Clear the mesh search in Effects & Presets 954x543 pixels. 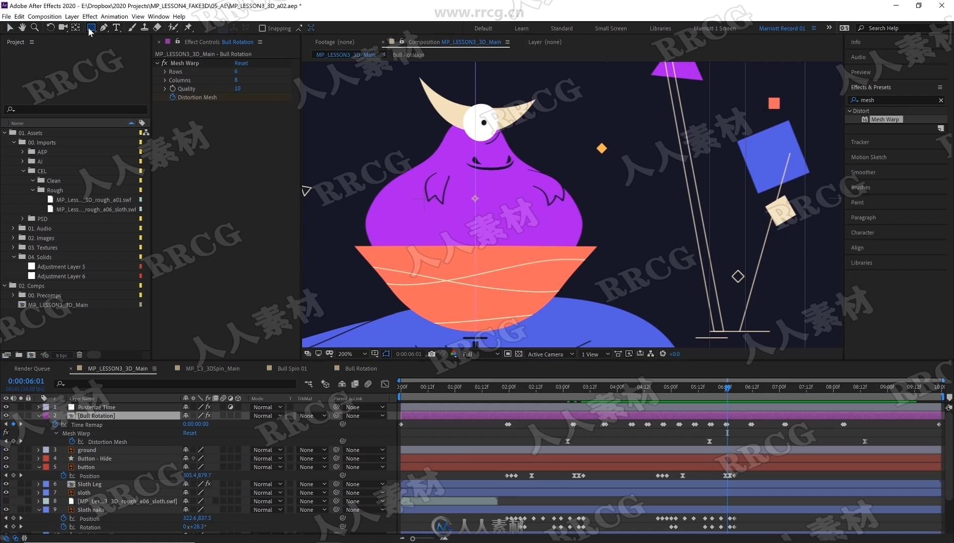[x=941, y=101]
